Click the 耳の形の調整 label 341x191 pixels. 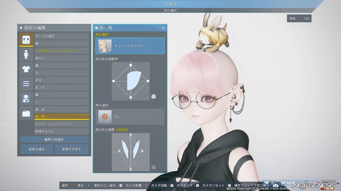(x=105, y=59)
